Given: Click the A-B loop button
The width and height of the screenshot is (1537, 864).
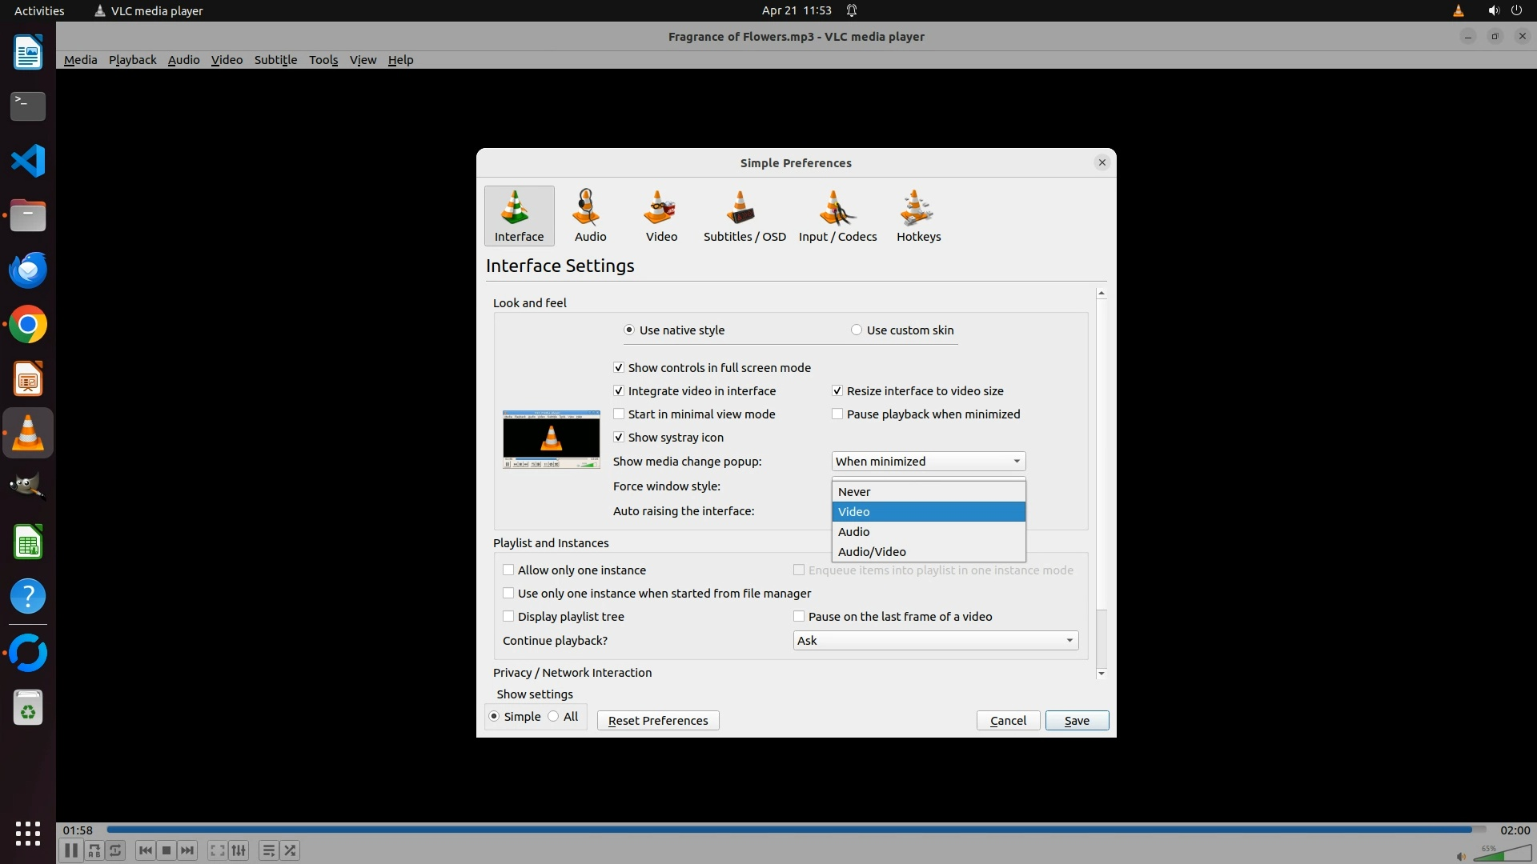Looking at the screenshot, I should [94, 850].
